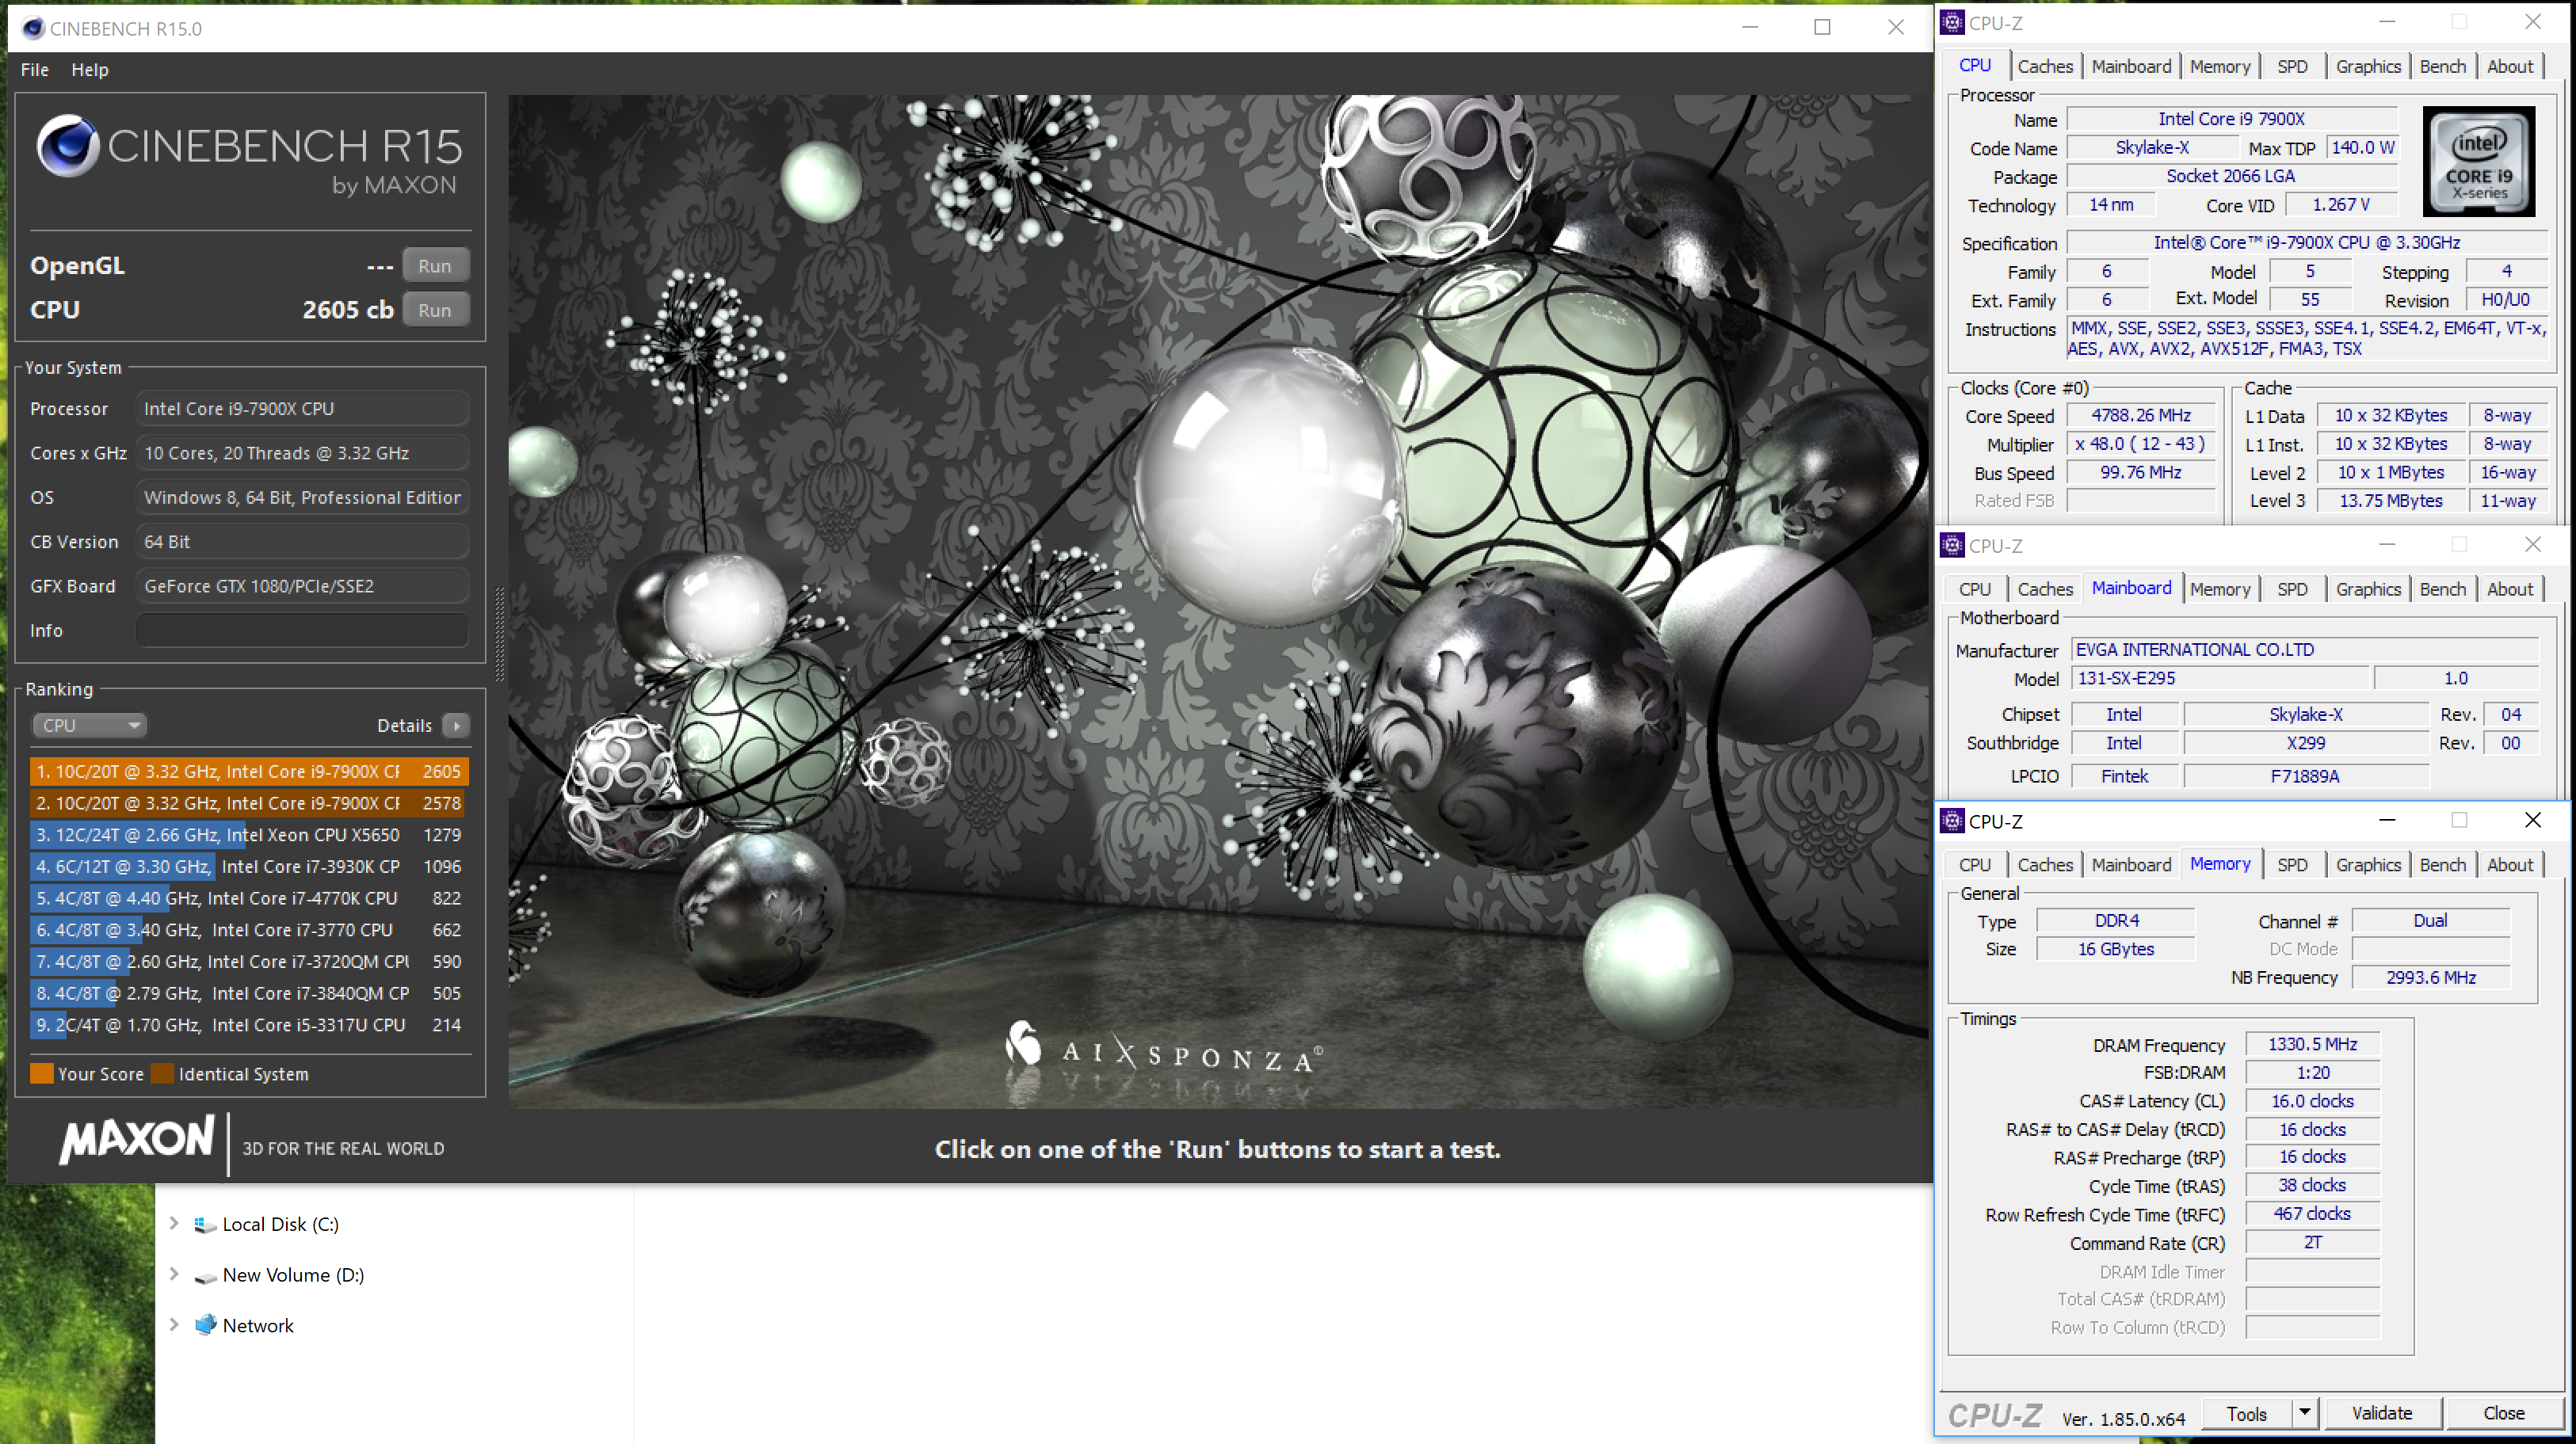Open SPD tab in middle CPU-Z window
Image resolution: width=2576 pixels, height=1444 pixels.
[x=2292, y=589]
